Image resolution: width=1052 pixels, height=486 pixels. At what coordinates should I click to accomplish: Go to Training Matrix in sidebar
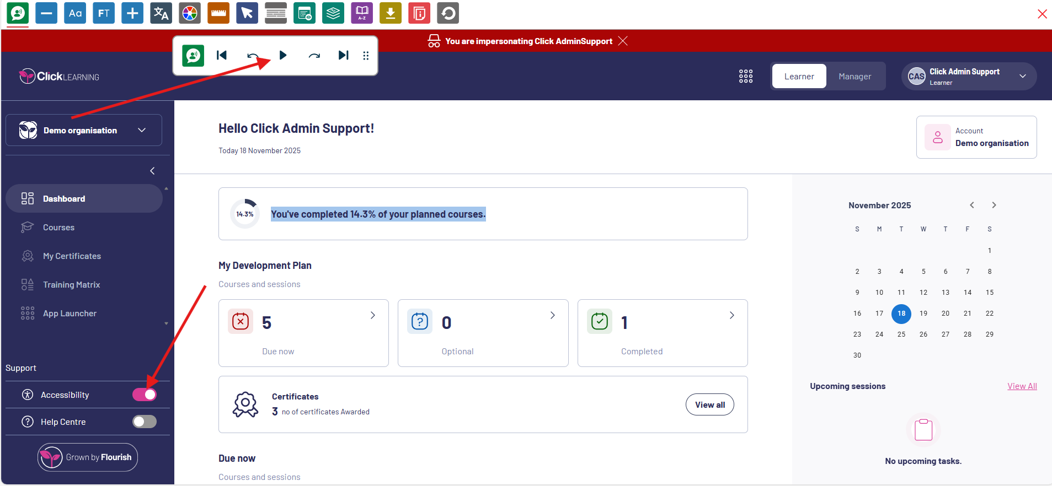click(71, 285)
